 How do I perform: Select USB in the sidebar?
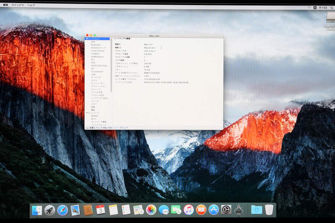(x=93, y=75)
